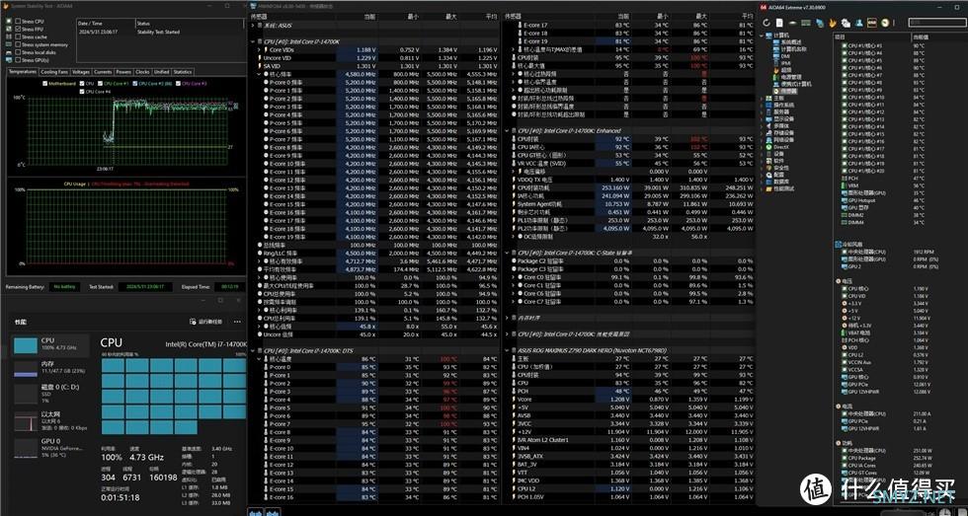Open 主板 in AIDA64 tree
This screenshot has height=516, width=968.
click(778, 98)
